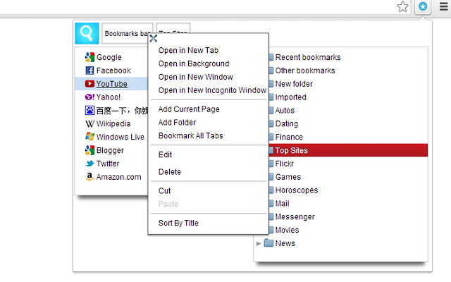Select Add Folder menu entry
The width and height of the screenshot is (451, 282).
pyautogui.click(x=177, y=123)
